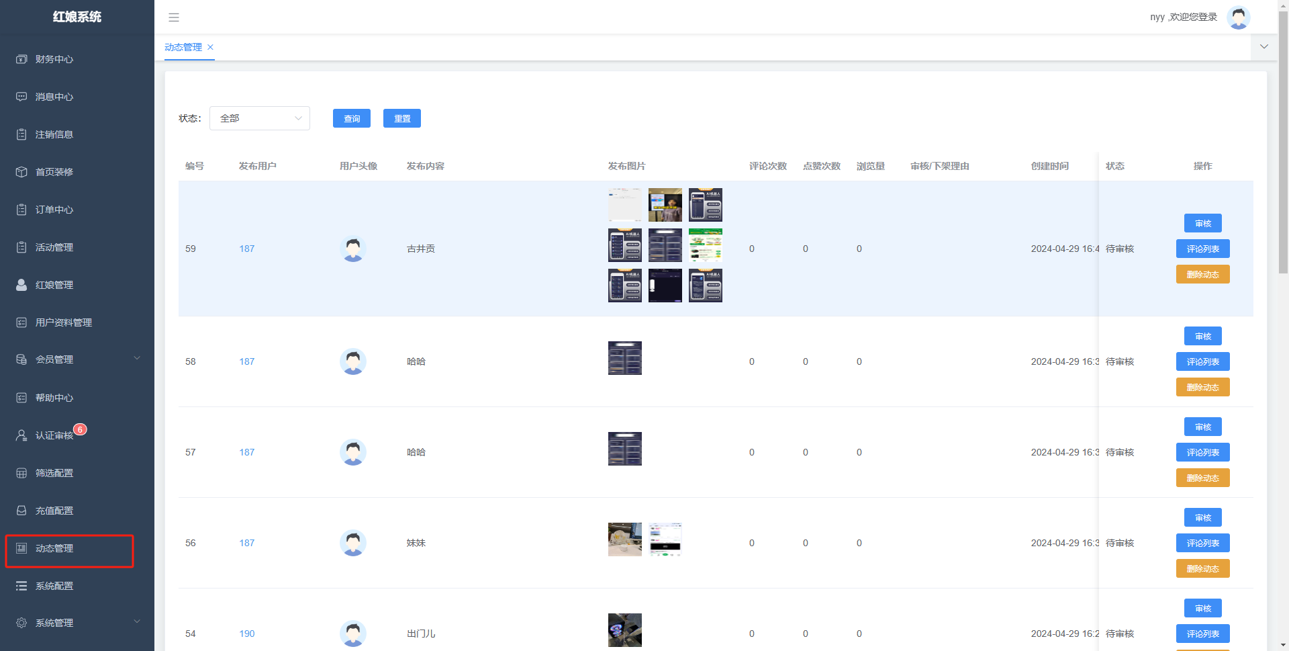Image resolution: width=1289 pixels, height=651 pixels.
Task: Open 消息中心 in the sidebar
Action: (54, 97)
